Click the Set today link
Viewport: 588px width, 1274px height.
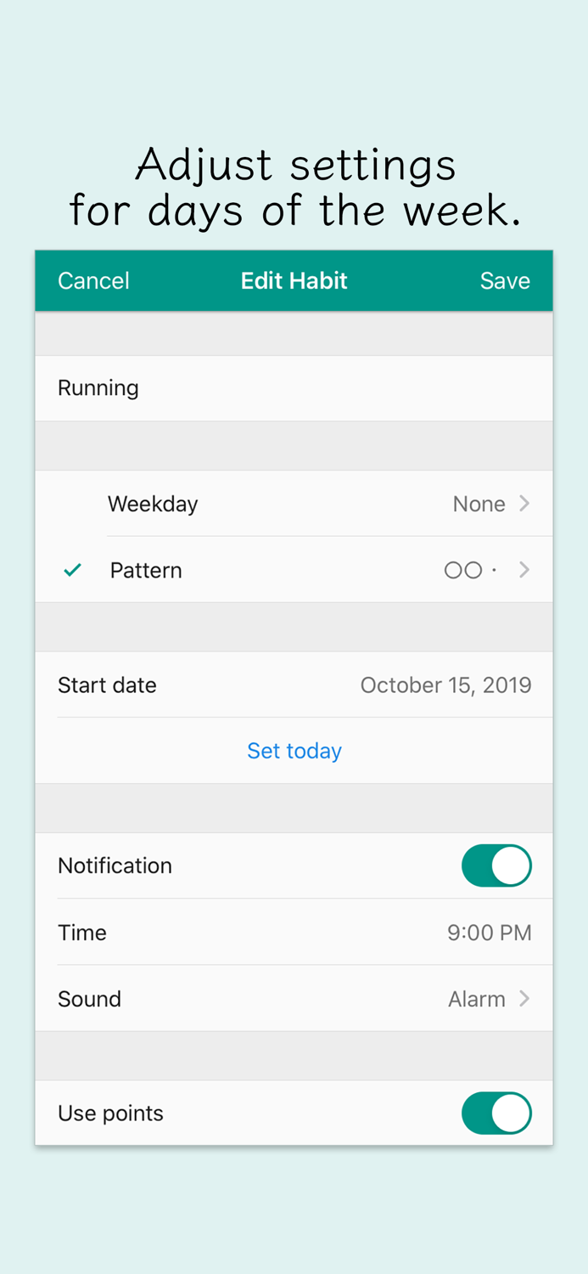pos(294,751)
